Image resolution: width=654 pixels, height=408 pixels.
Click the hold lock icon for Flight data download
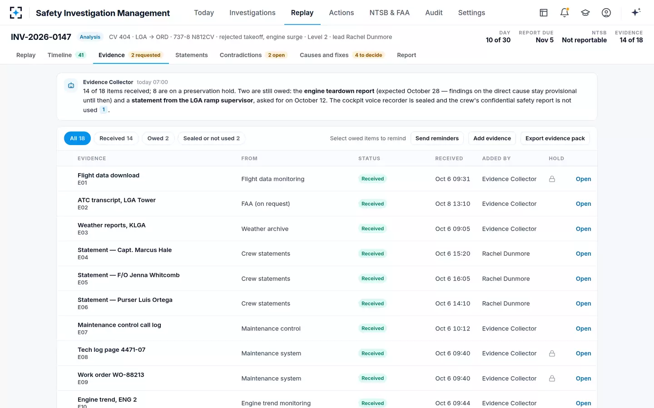pos(552,179)
